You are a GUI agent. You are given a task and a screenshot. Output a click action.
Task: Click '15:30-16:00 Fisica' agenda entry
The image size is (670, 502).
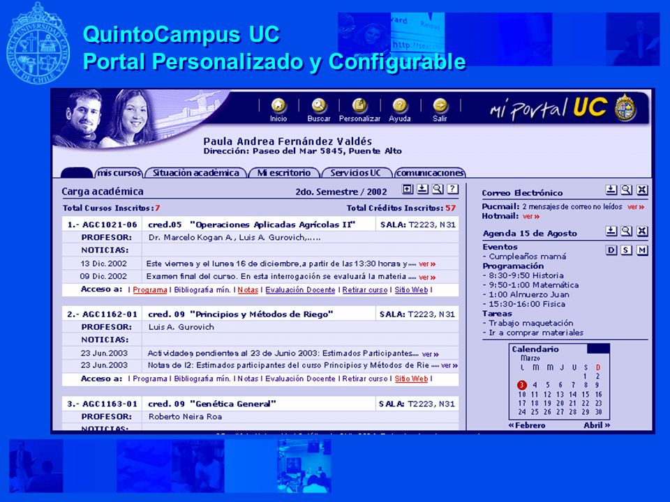click(x=527, y=304)
